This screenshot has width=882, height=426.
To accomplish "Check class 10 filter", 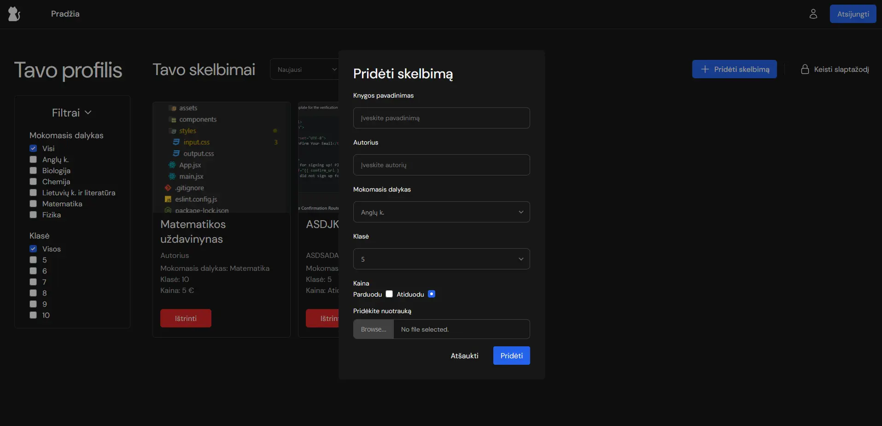I will coord(33,315).
